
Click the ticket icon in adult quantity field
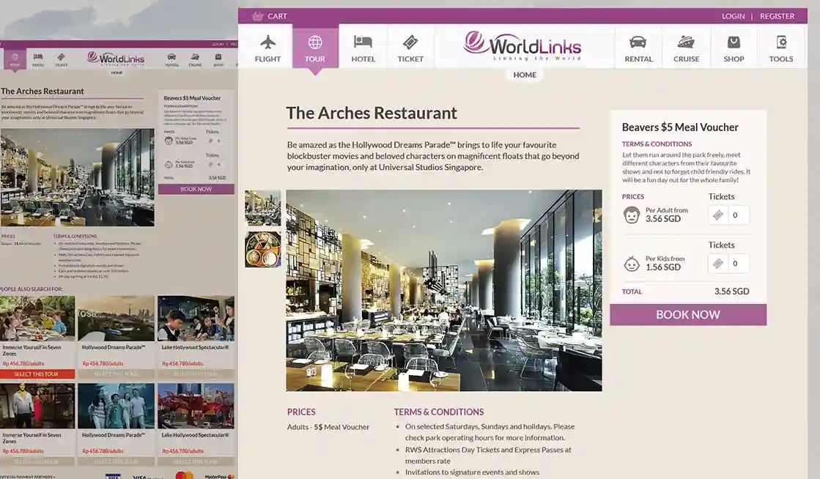[x=718, y=215]
